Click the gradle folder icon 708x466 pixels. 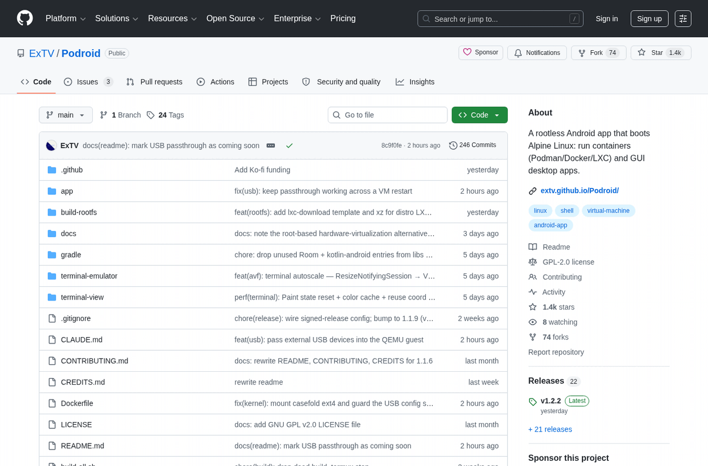tap(52, 254)
